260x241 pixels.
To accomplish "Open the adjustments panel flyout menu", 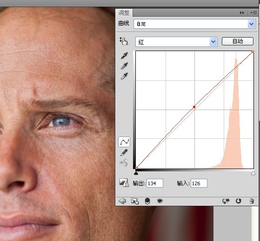I will coord(253,13).
